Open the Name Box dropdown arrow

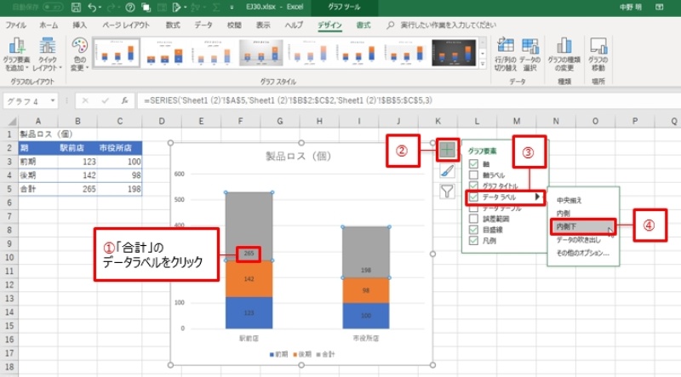coord(66,100)
